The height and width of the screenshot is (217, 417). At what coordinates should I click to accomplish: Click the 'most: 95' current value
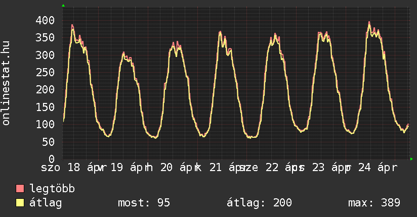click(x=144, y=203)
